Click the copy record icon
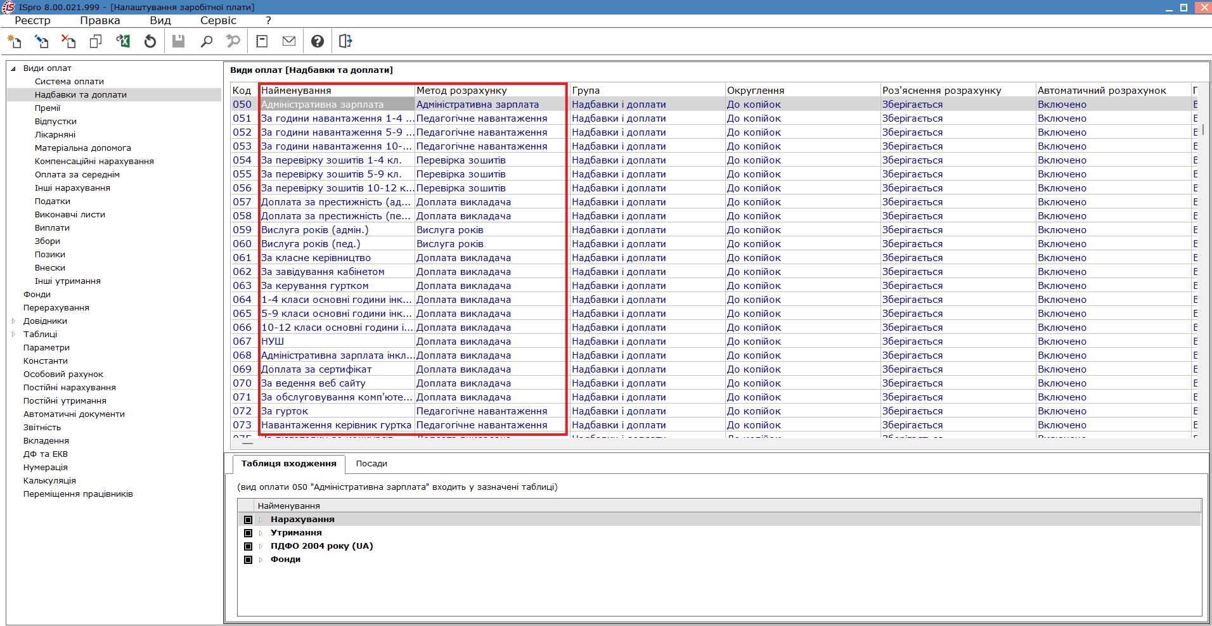1212x626 pixels. point(96,41)
